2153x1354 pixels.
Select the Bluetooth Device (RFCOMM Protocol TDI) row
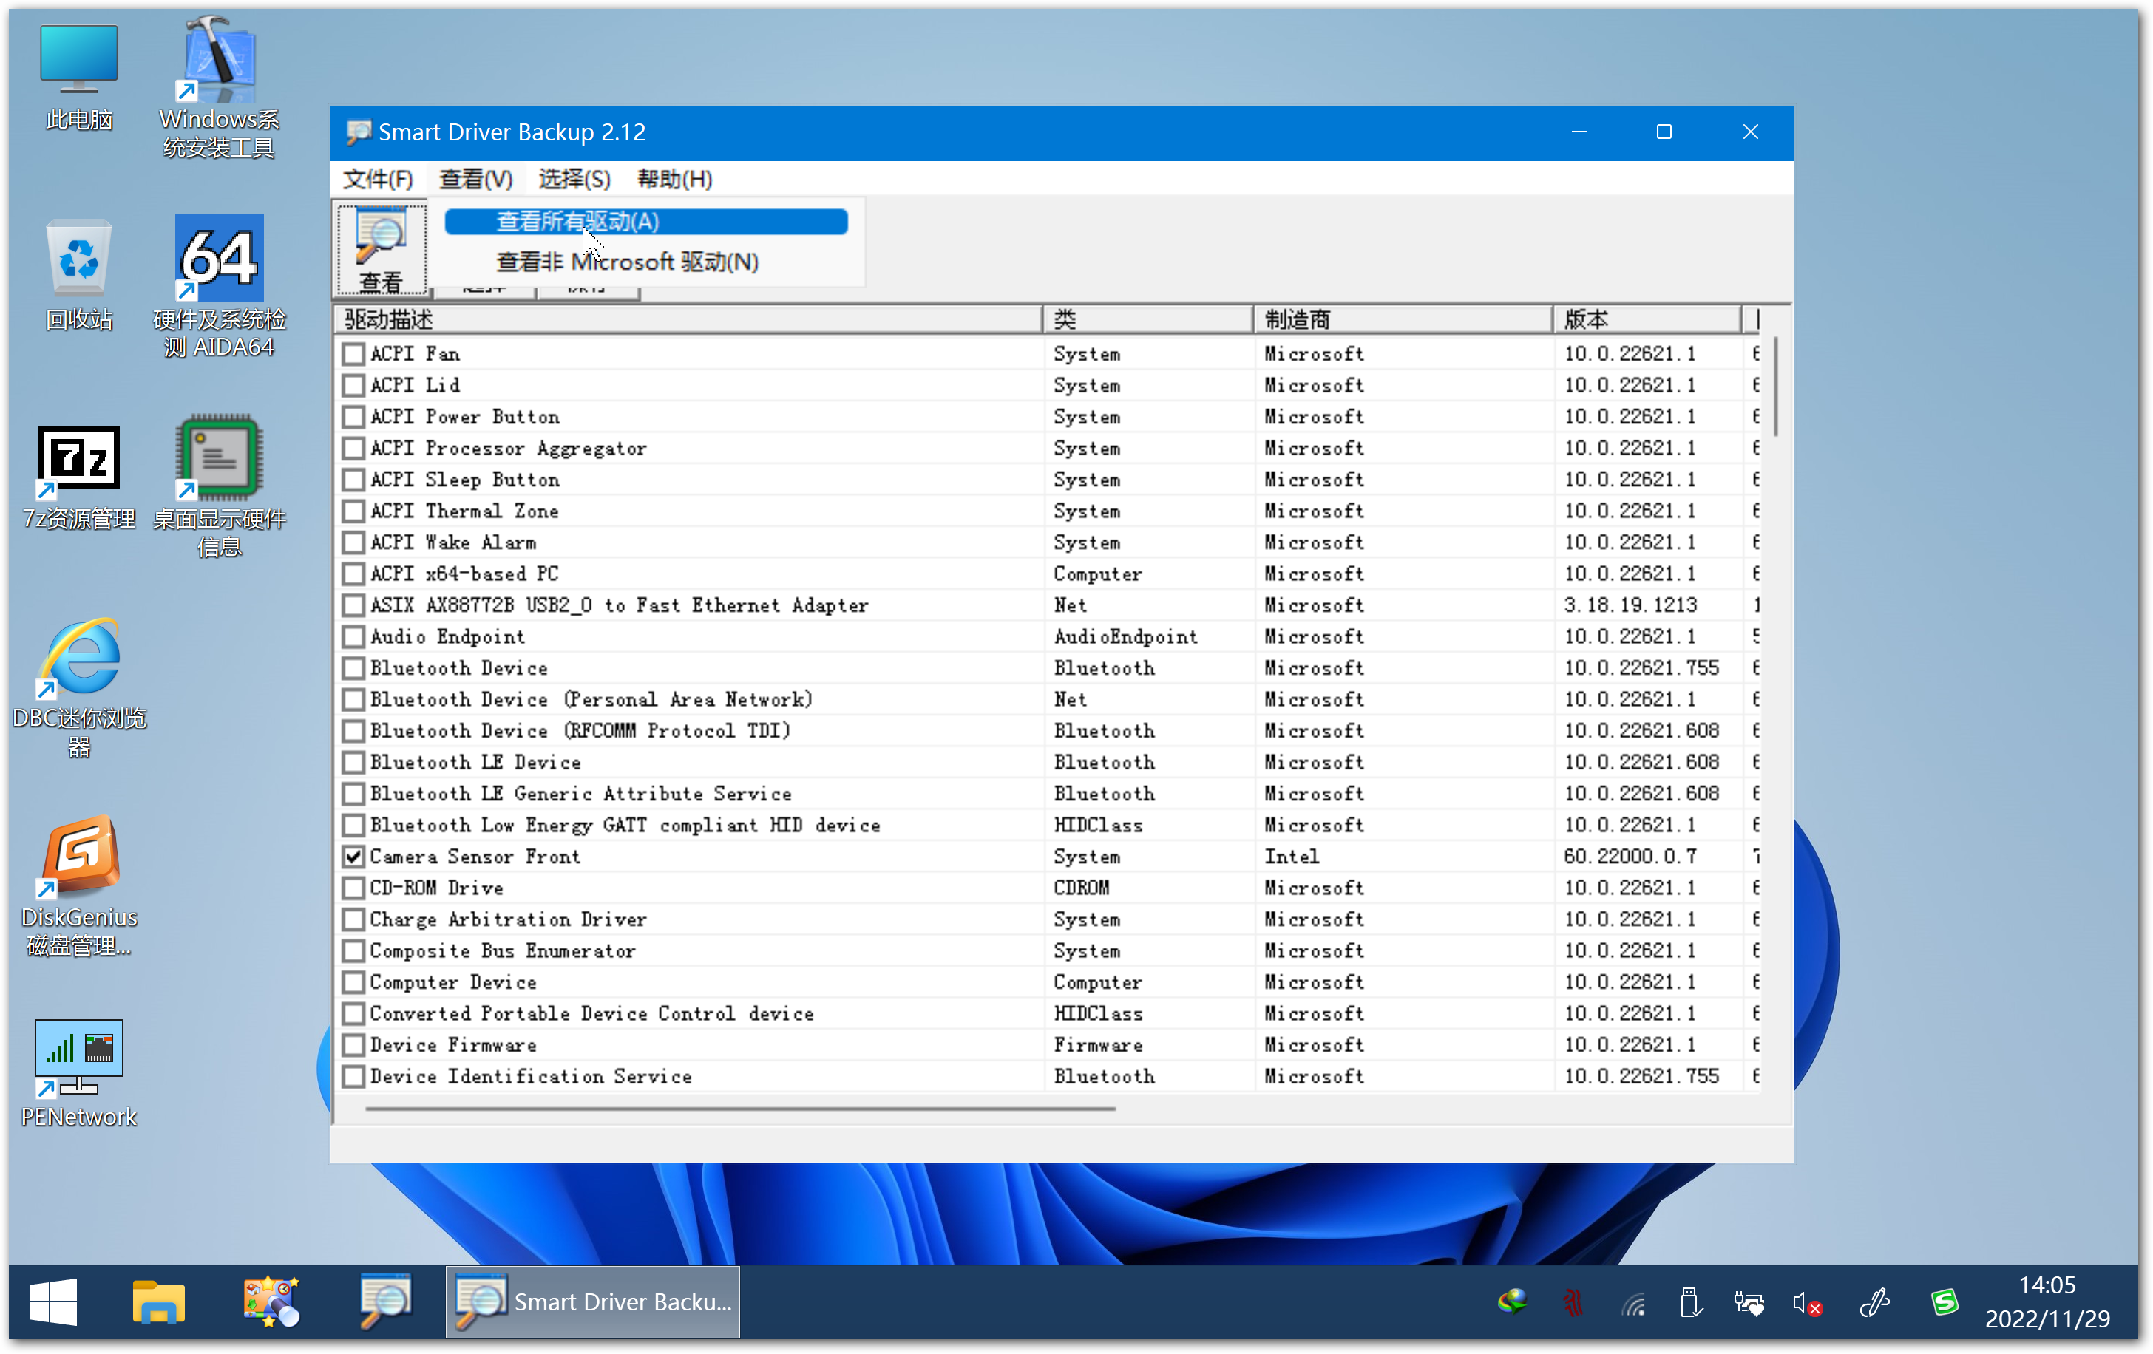pos(1046,731)
